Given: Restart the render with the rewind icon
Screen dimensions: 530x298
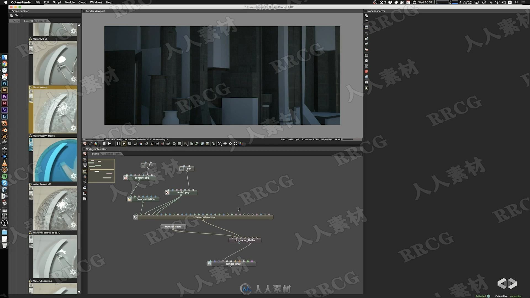Looking at the screenshot, I should pyautogui.click(x=110, y=143).
